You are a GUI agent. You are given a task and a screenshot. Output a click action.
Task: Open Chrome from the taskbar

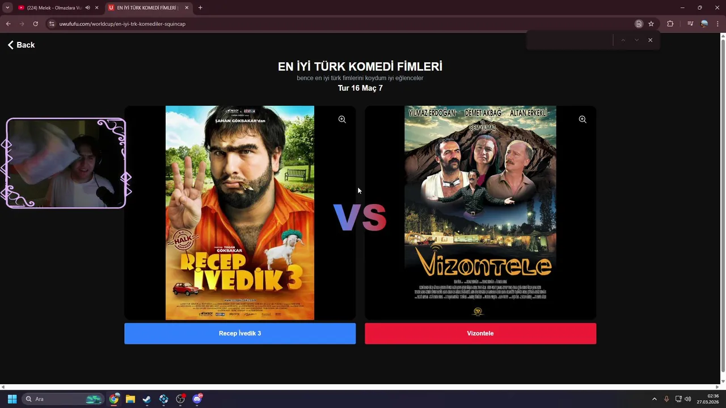coord(114,399)
